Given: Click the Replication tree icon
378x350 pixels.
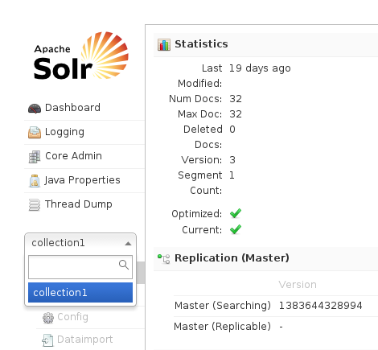Looking at the screenshot, I should [164, 259].
